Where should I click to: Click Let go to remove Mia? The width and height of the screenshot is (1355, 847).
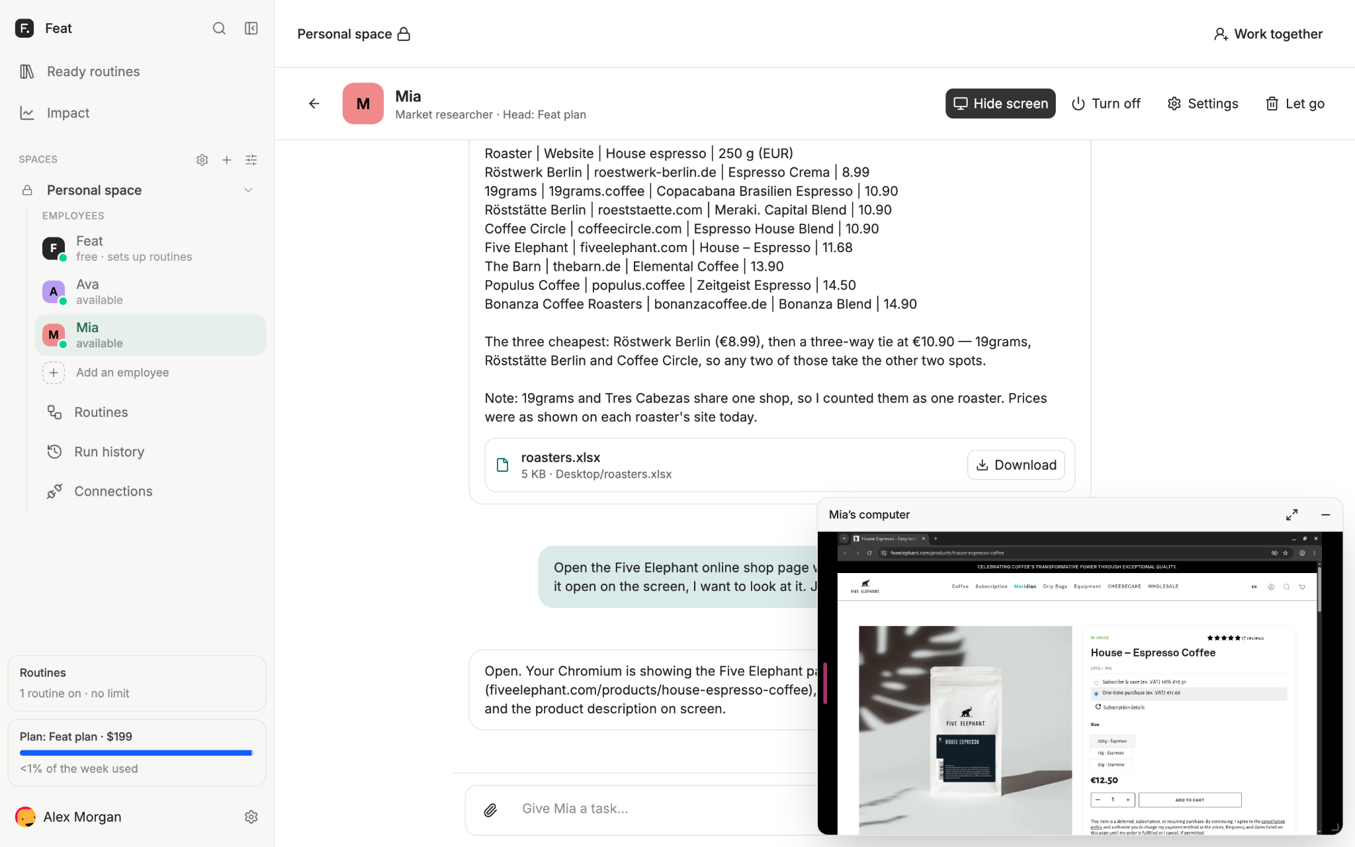[x=1295, y=103]
